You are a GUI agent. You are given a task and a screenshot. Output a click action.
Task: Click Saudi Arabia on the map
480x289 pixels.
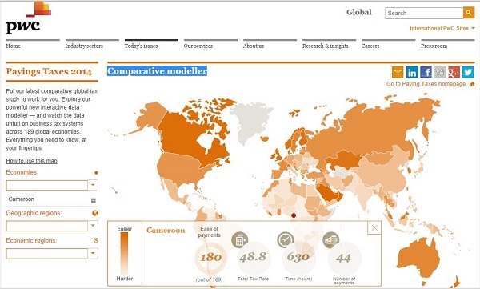pos(327,192)
